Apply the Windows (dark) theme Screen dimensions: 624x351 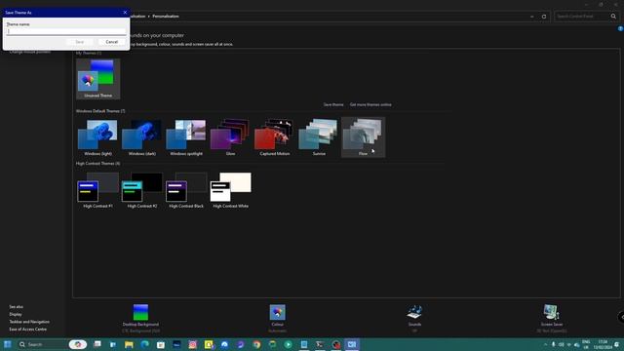click(142, 137)
